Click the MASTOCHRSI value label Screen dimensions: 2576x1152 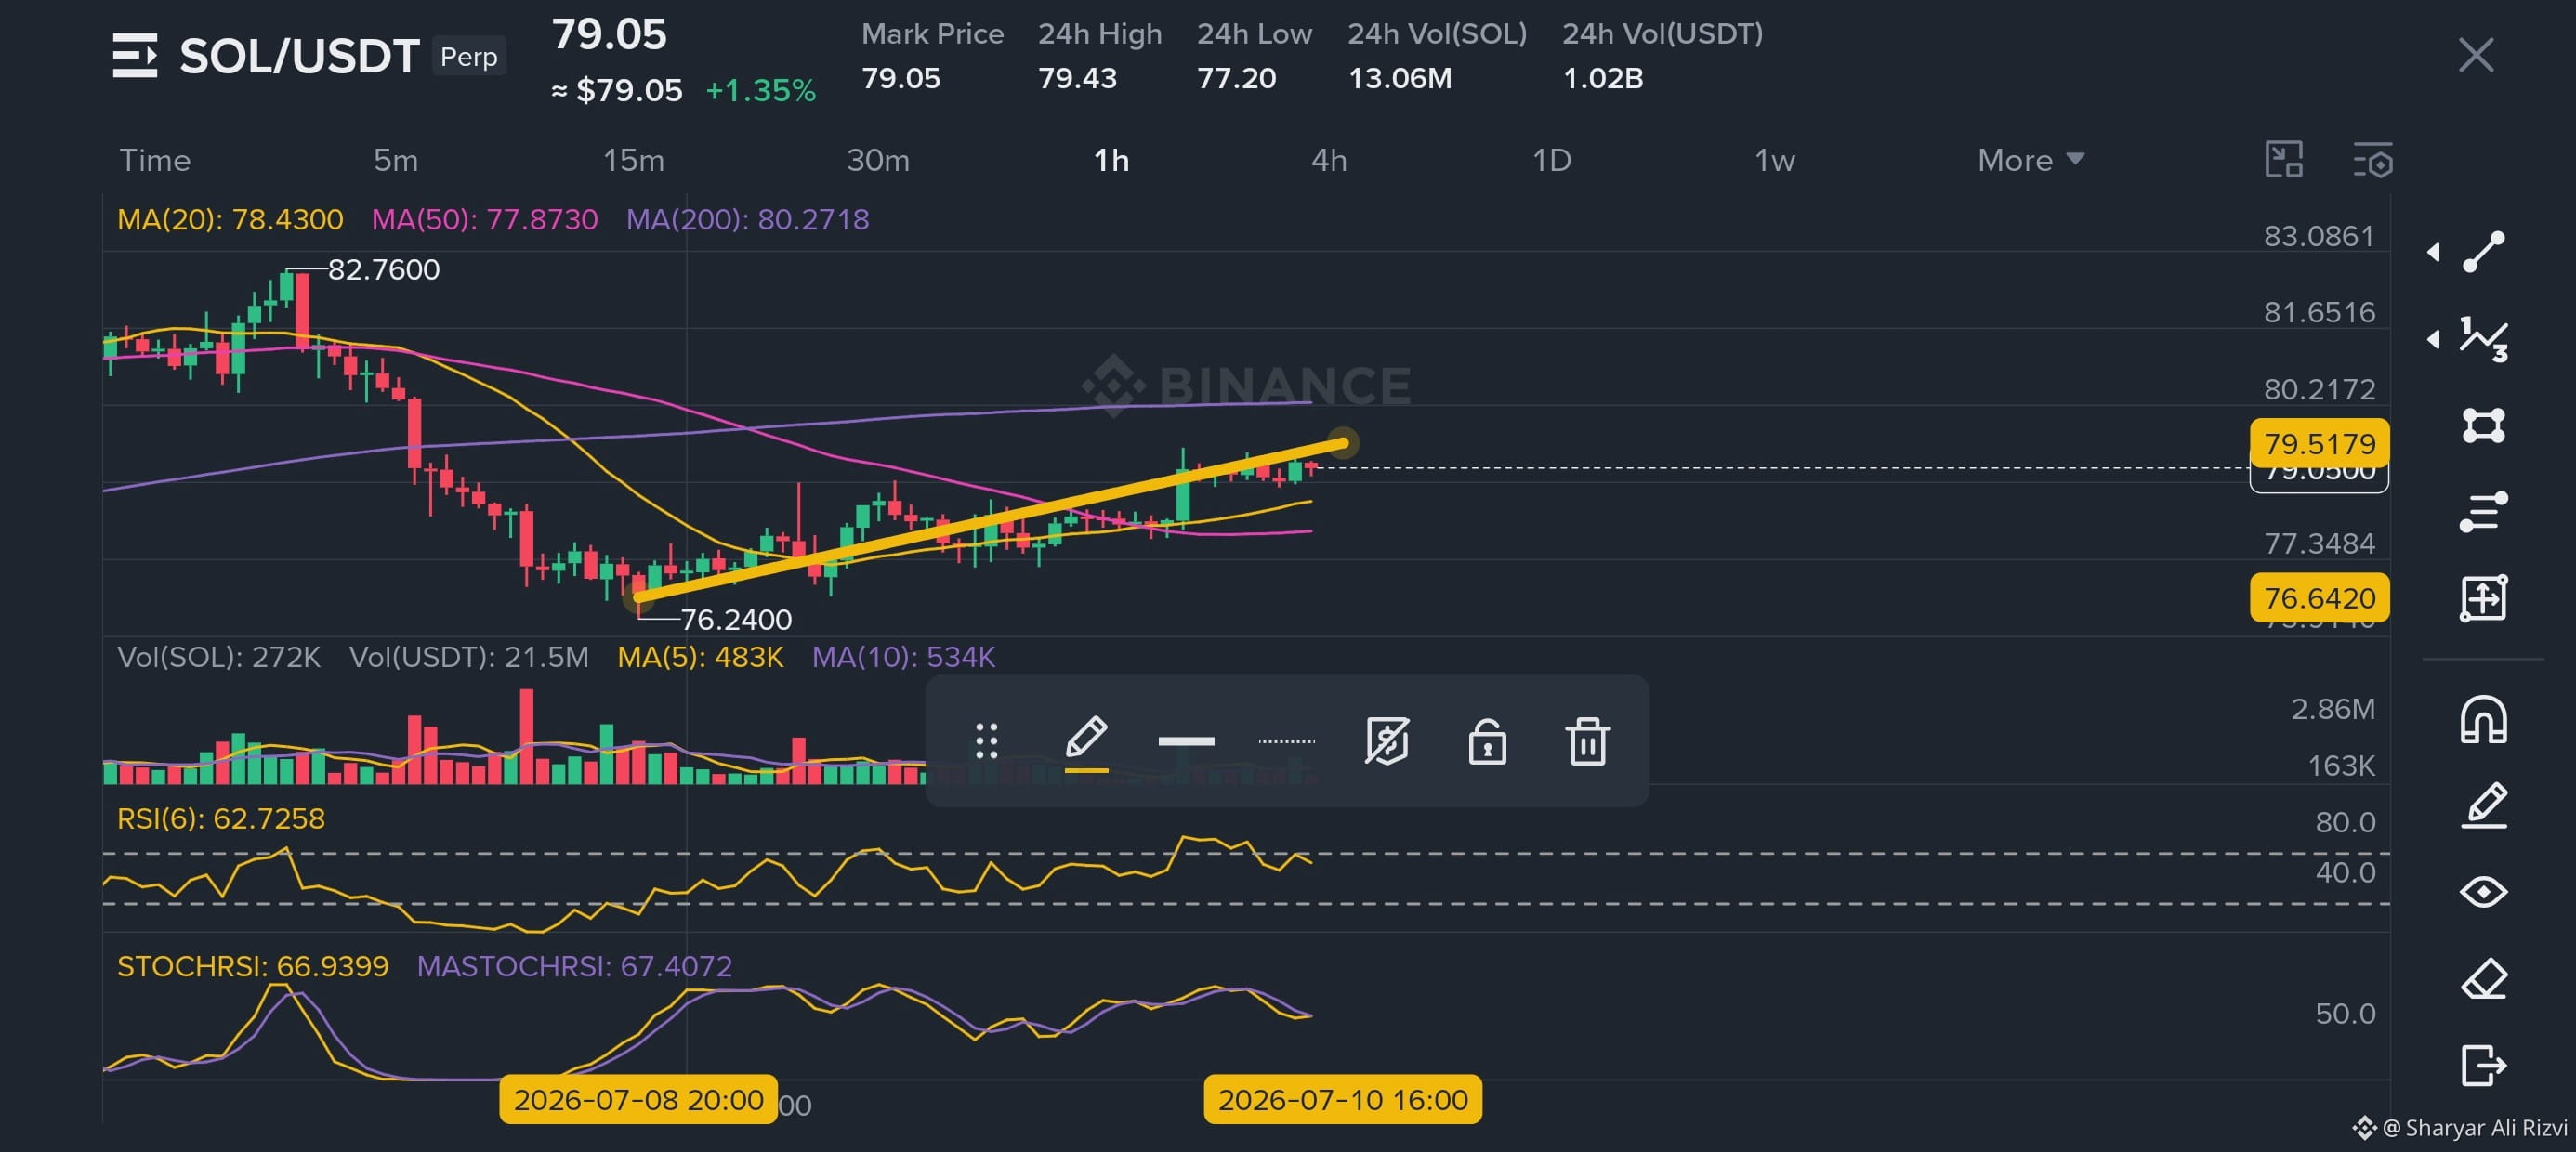574,966
